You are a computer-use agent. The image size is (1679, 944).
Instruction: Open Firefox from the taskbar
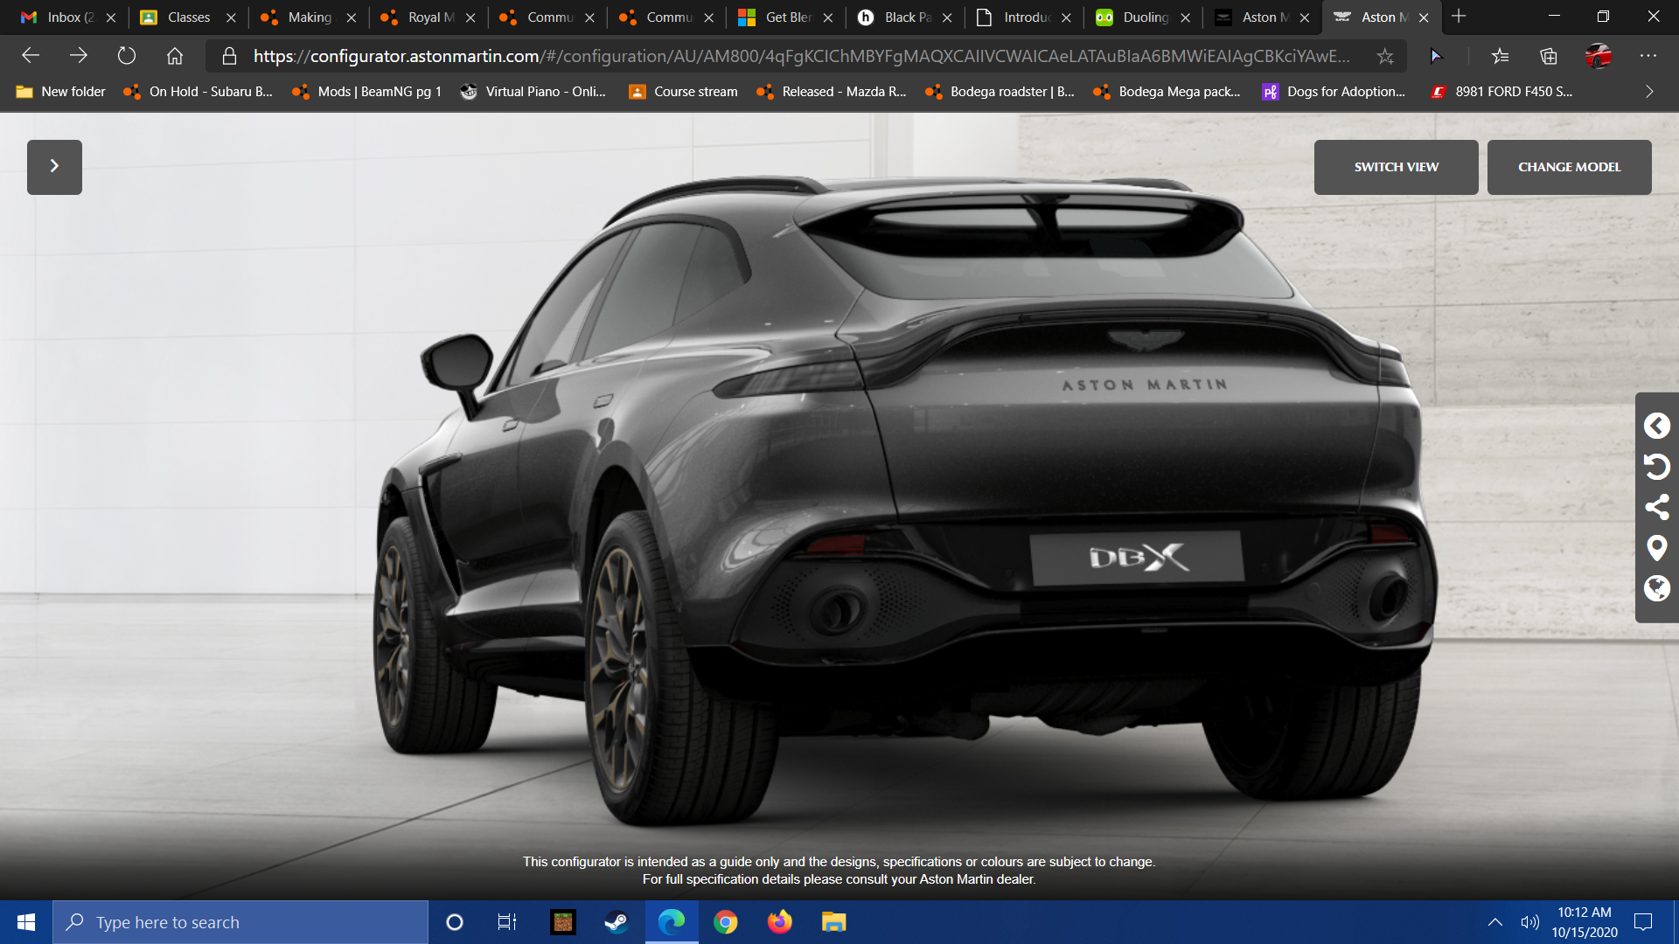(779, 922)
